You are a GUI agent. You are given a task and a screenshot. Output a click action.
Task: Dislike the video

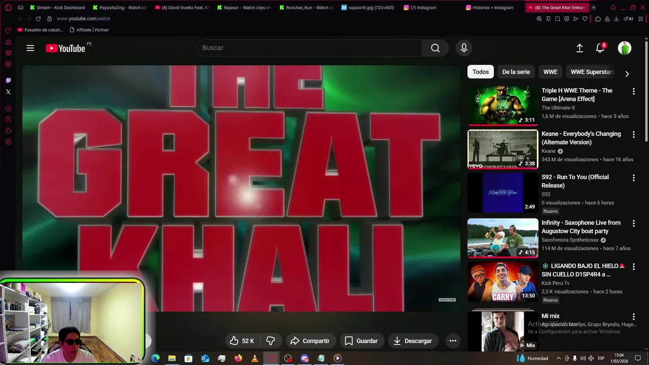click(x=271, y=341)
